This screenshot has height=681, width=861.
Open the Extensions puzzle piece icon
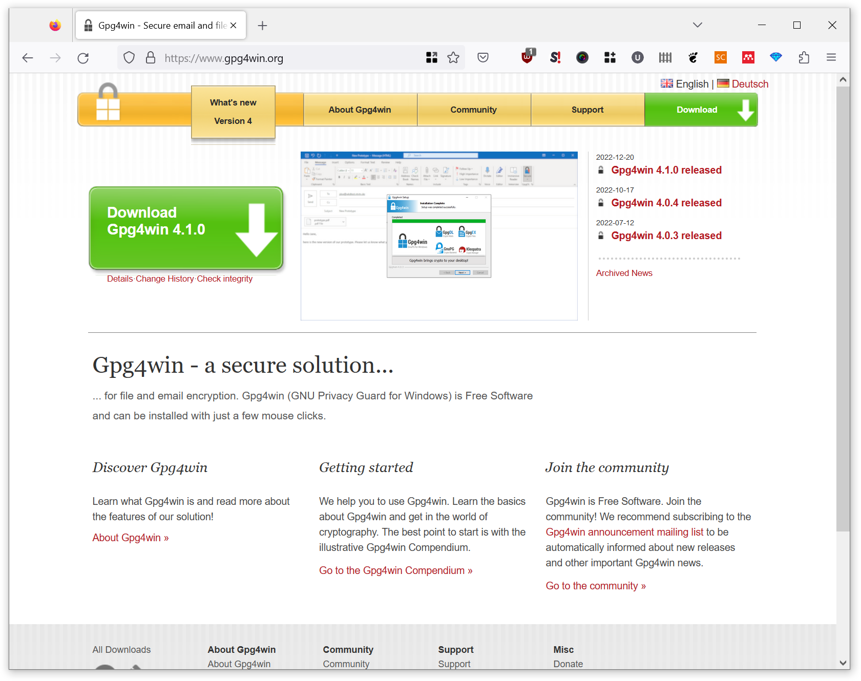pos(804,57)
